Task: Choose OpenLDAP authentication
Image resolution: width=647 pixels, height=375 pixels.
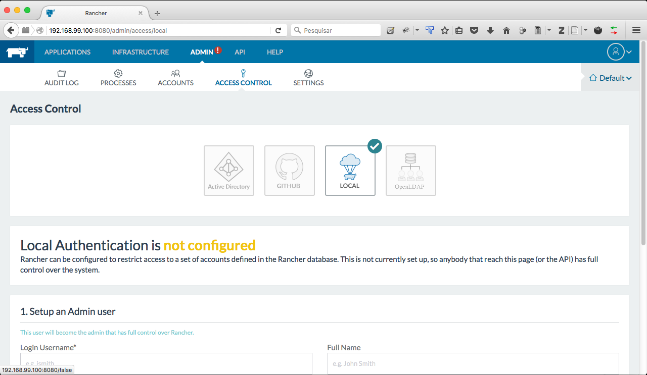Action: 411,171
